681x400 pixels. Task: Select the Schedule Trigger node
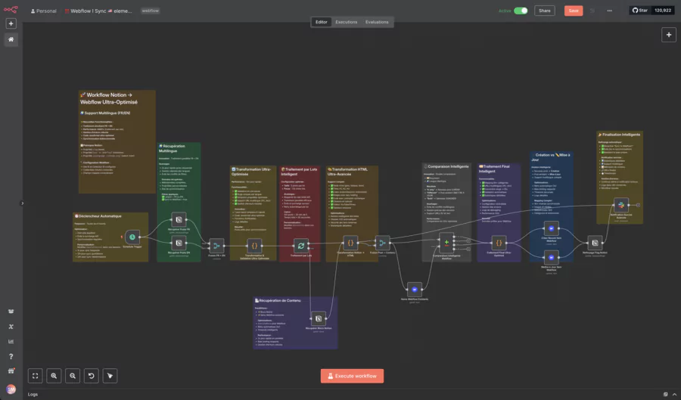[x=132, y=237]
